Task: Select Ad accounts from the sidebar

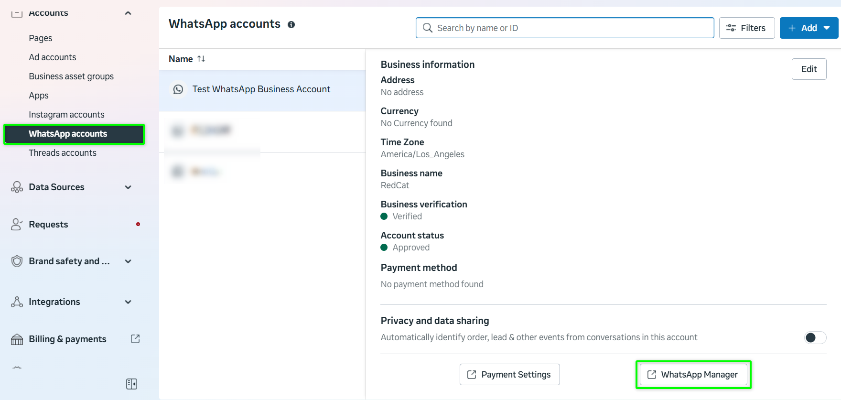Action: 53,57
